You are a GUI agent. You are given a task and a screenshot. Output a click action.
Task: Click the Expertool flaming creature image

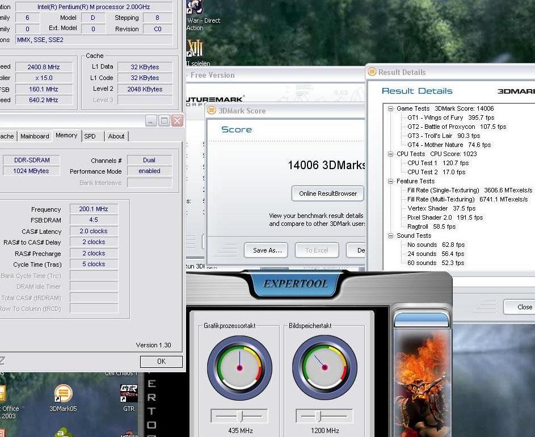tap(422, 383)
